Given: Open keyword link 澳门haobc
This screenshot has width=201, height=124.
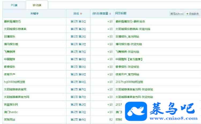Looking at the screenshot, I should [x=11, y=112].
